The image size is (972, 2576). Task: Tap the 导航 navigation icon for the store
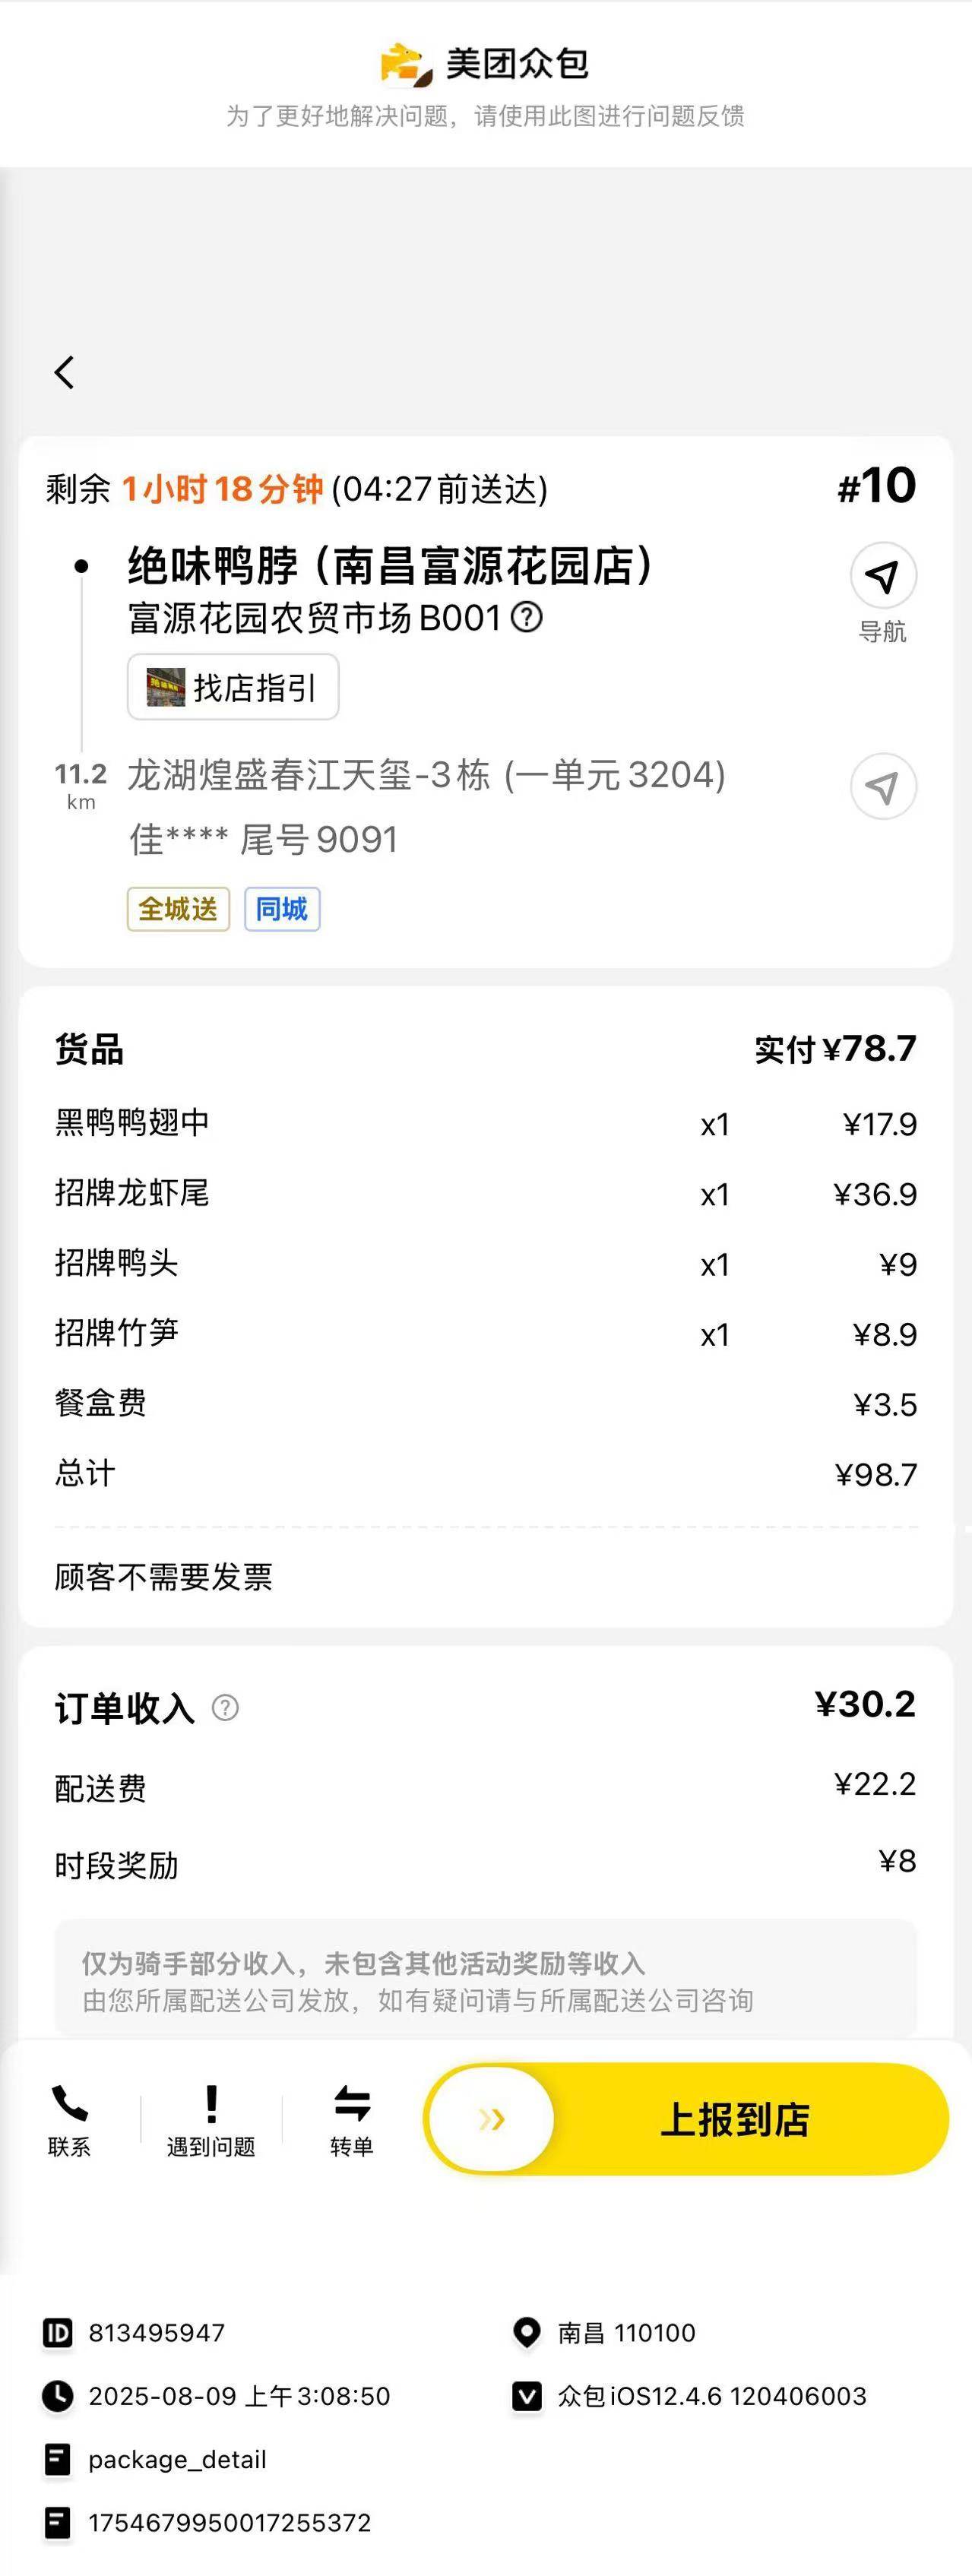click(883, 575)
